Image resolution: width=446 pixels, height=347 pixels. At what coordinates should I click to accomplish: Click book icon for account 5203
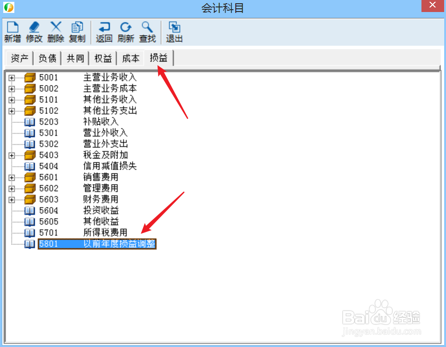point(30,122)
